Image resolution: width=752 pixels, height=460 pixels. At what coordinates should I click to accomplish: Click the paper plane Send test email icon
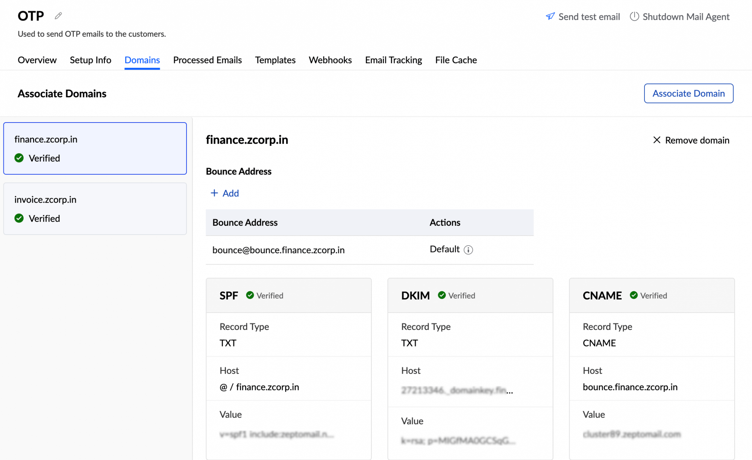(x=550, y=17)
